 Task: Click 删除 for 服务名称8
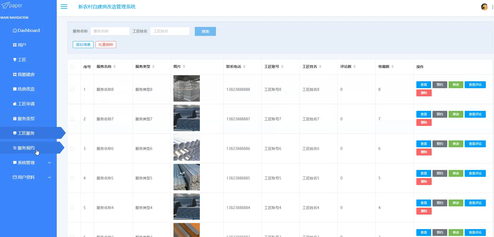click(424, 93)
